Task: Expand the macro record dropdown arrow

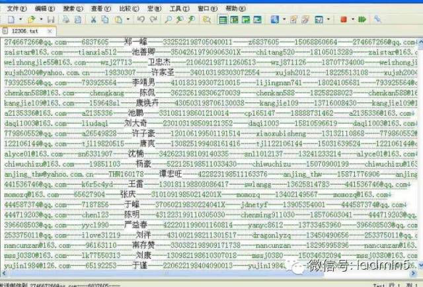Action: point(353,19)
